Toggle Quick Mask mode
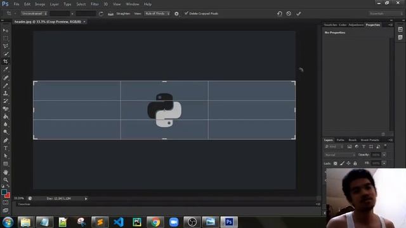The width and height of the screenshot is (406, 228). (6, 203)
